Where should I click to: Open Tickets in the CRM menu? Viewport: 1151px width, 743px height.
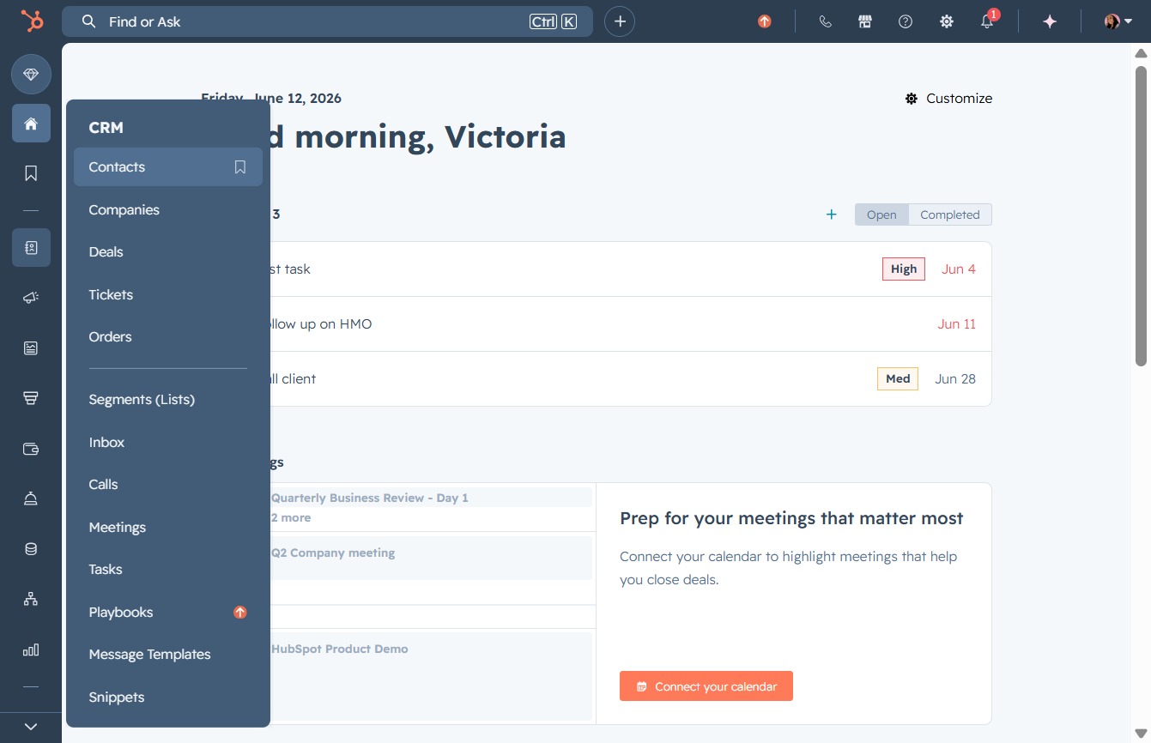pyautogui.click(x=168, y=294)
